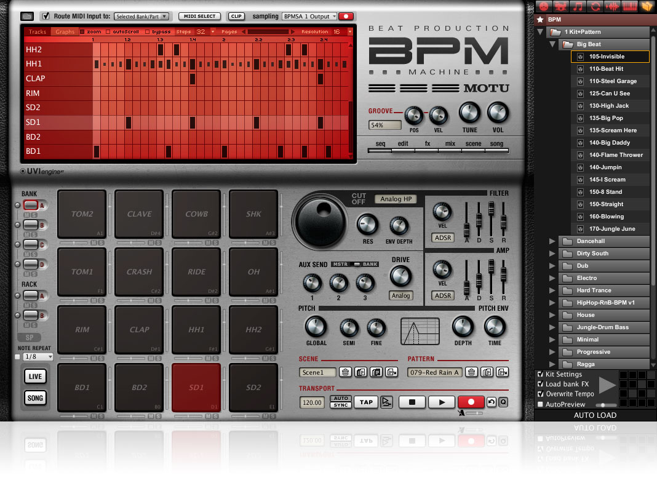657x483 pixels.
Task: Click the trash icon next to Scene1
Action: (346, 372)
